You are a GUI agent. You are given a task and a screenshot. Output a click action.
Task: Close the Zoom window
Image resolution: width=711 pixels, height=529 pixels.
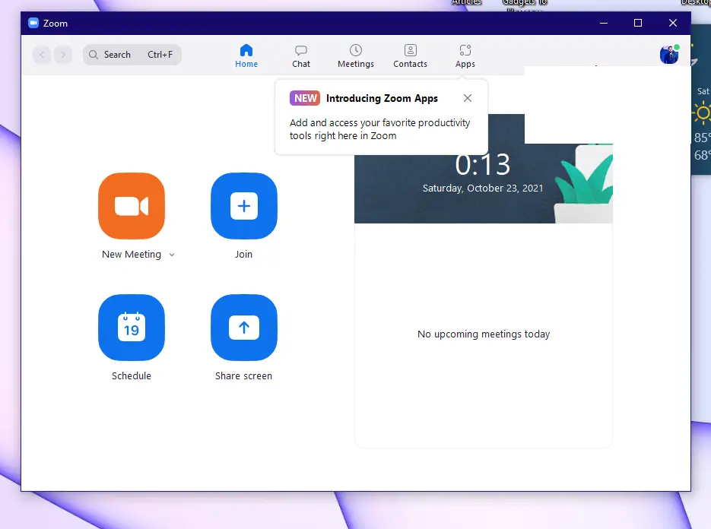673,23
